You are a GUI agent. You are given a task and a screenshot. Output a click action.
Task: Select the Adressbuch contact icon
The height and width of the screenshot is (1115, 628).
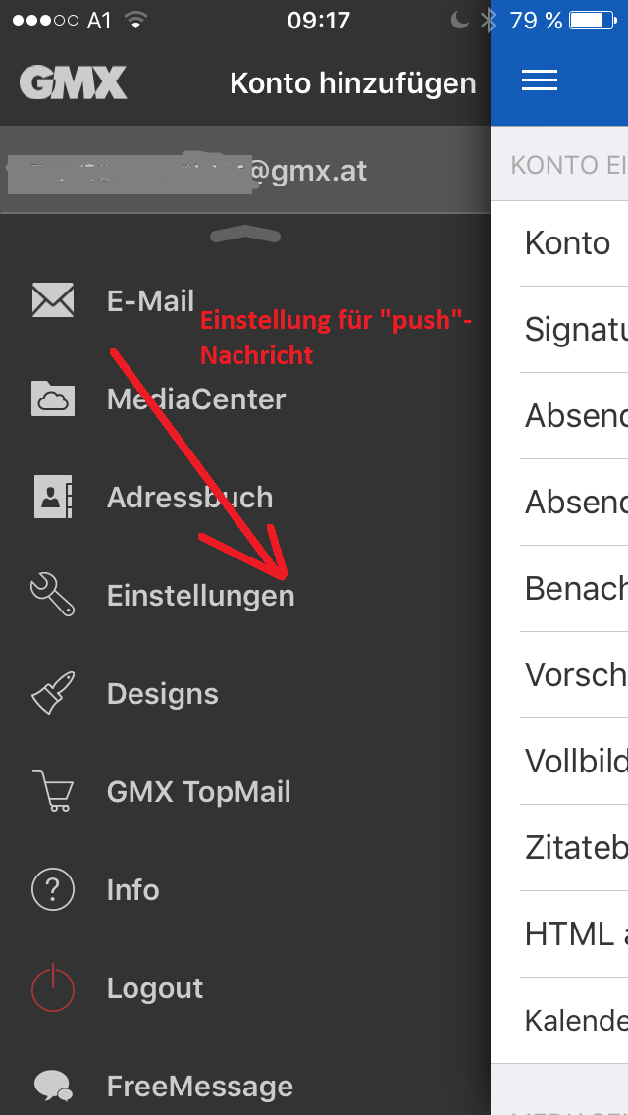pyautogui.click(x=53, y=497)
